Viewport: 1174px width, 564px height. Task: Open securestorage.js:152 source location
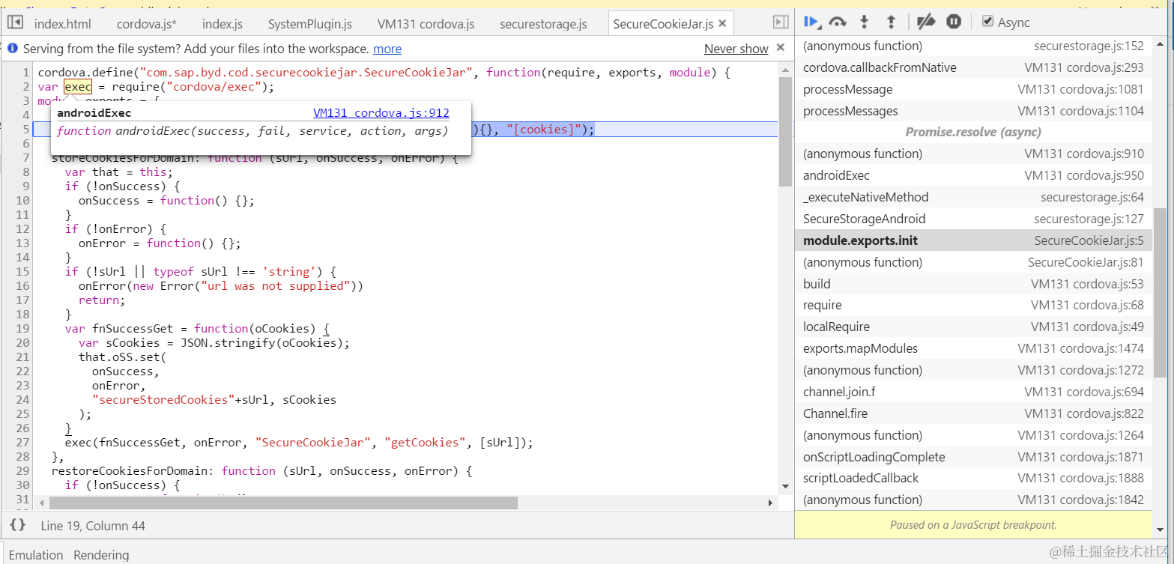[x=1089, y=46]
